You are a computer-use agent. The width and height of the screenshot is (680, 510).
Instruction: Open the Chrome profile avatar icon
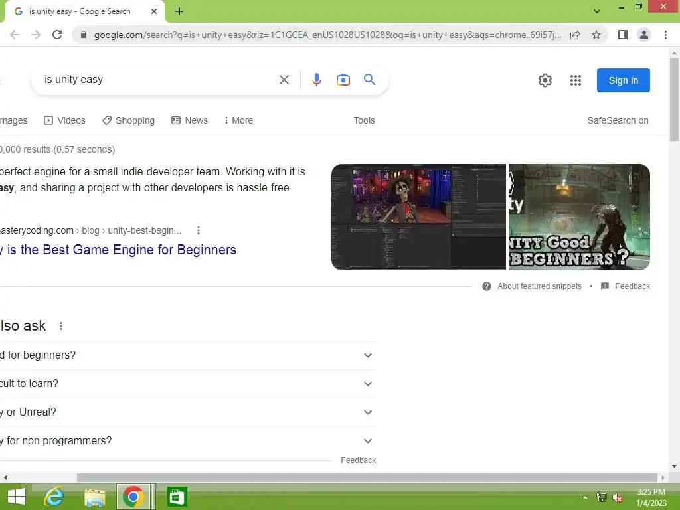pyautogui.click(x=644, y=35)
